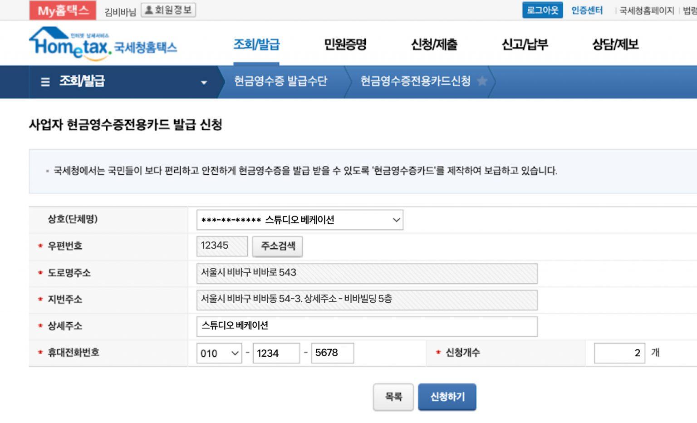Click the favorite star icon
The width and height of the screenshot is (697, 423).
pyautogui.click(x=482, y=81)
